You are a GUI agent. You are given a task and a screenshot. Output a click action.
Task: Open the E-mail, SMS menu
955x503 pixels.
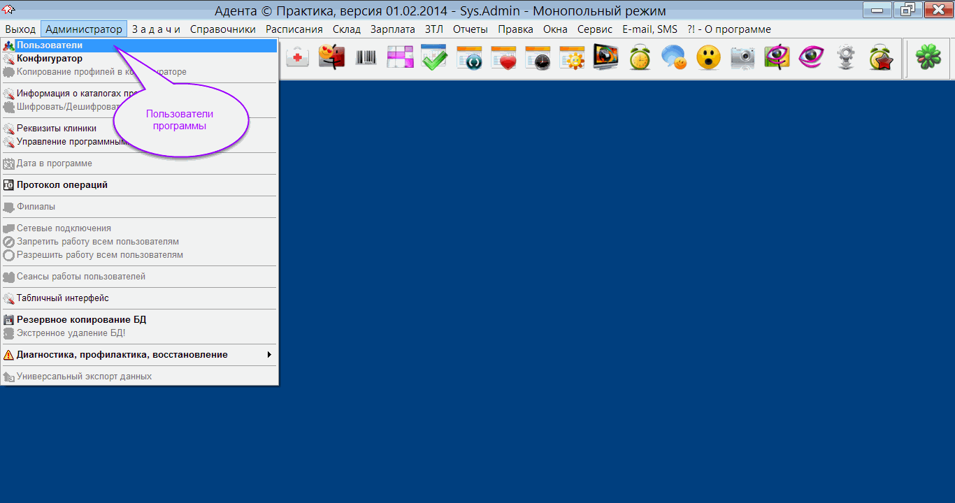[649, 29]
